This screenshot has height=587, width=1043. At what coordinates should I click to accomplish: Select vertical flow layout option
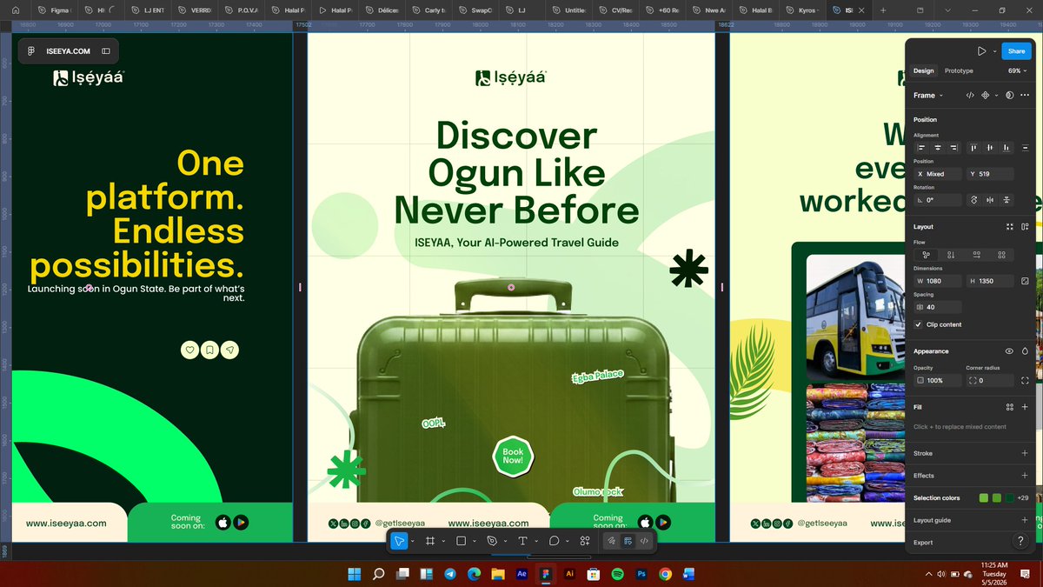[x=951, y=255]
